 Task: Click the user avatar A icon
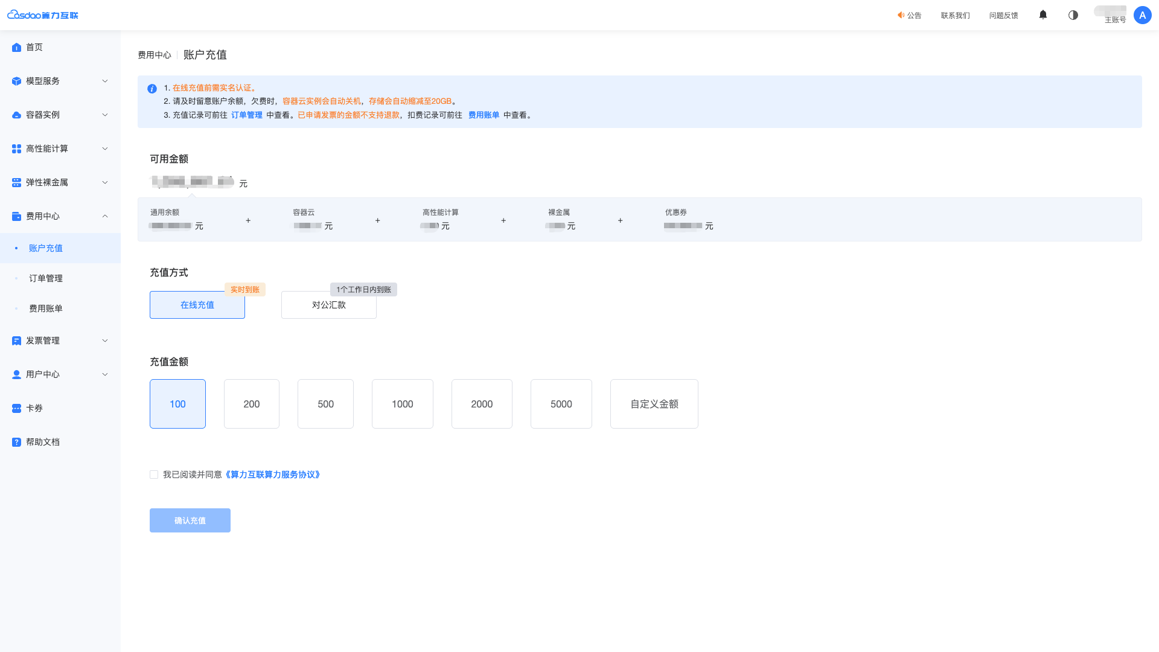(x=1143, y=15)
